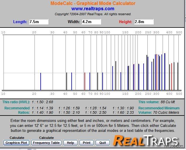Quit the ModeCalc application
The width and height of the screenshot is (186, 150).
click(x=102, y=143)
